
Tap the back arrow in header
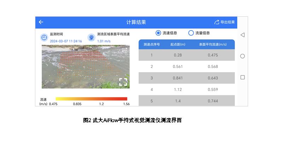pyautogui.click(x=41, y=22)
